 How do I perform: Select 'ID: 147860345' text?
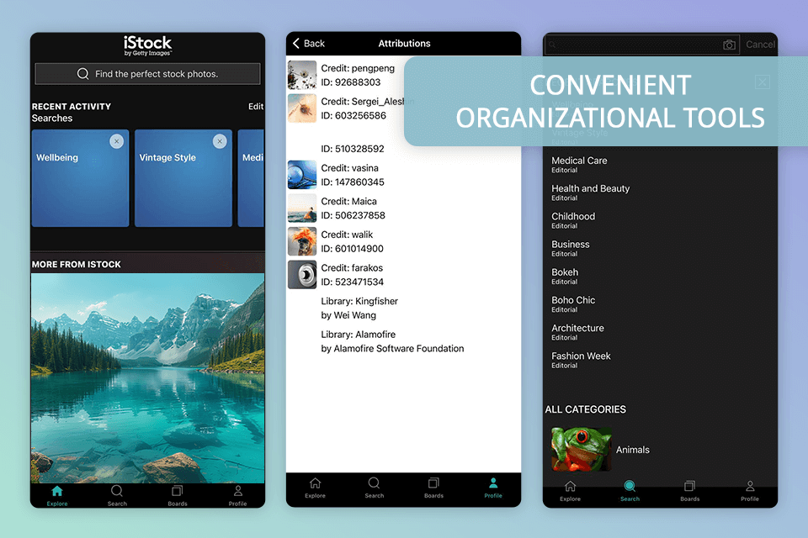click(353, 182)
